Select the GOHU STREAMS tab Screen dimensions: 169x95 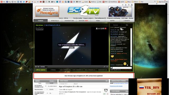click(x=78, y=70)
